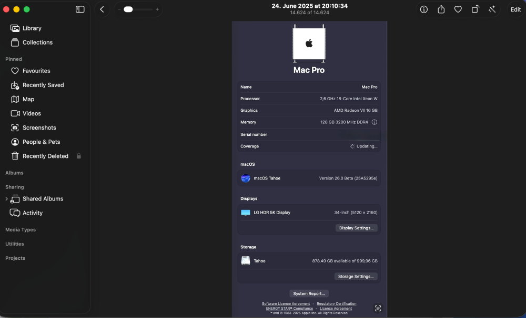Click the Library photo stack icon
The width and height of the screenshot is (526, 318).
pyautogui.click(x=15, y=28)
